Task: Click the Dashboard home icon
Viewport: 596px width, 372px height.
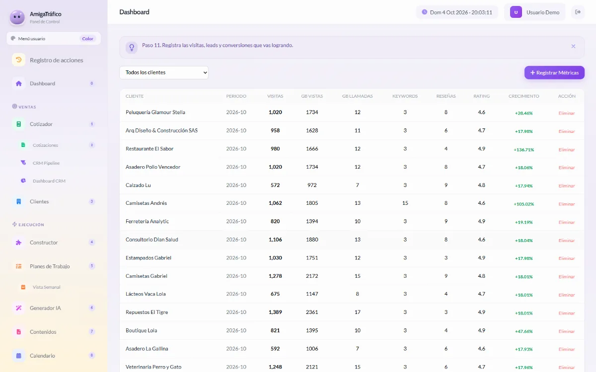Action: point(19,83)
